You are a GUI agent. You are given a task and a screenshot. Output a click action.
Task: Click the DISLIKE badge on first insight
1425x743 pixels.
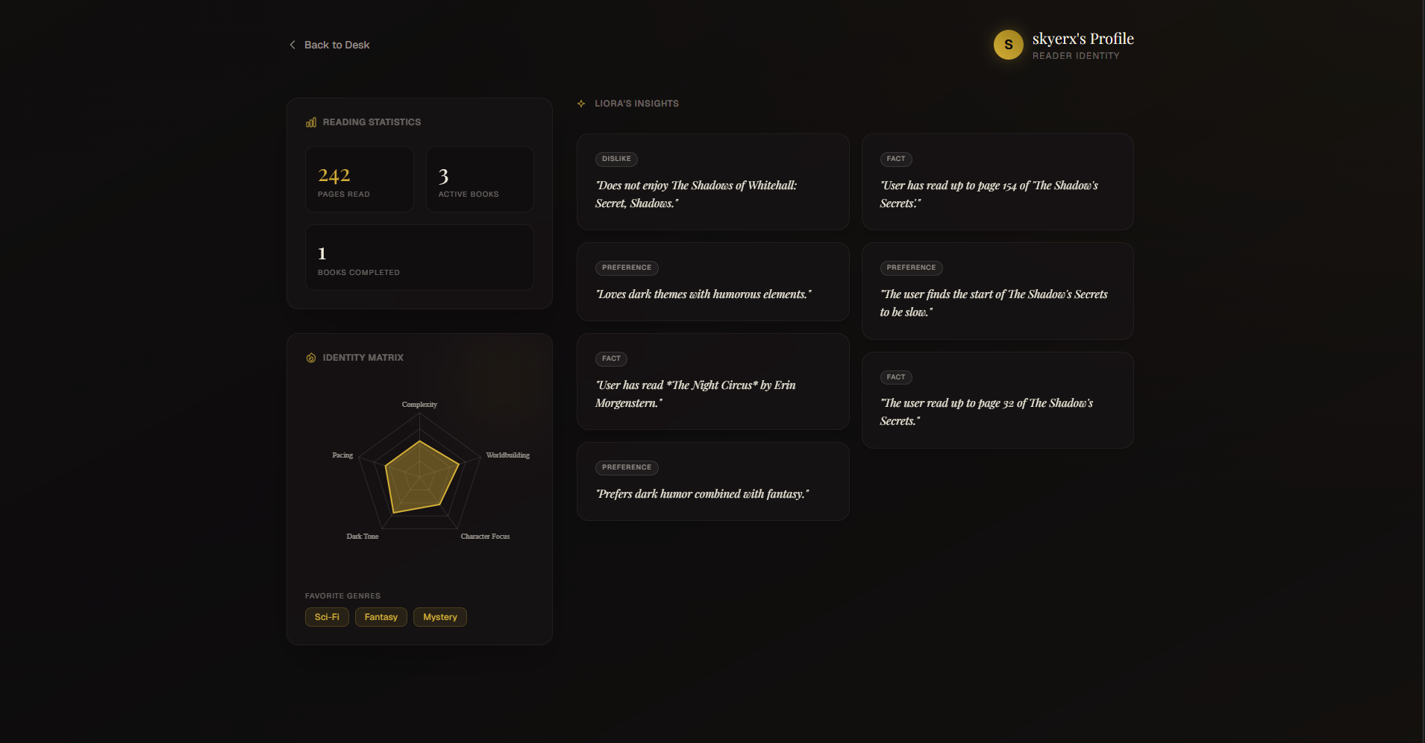pos(616,159)
